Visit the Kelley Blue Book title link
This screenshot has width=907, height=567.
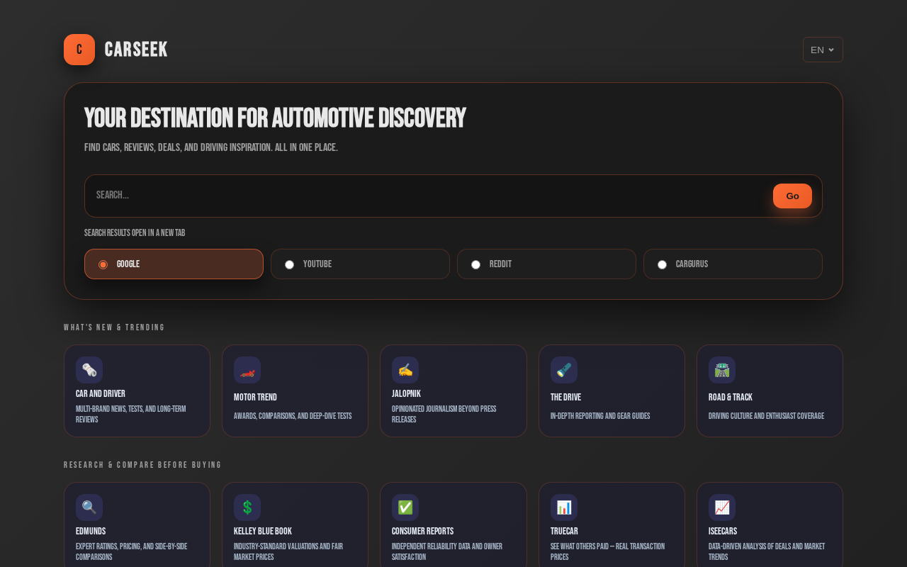(263, 532)
